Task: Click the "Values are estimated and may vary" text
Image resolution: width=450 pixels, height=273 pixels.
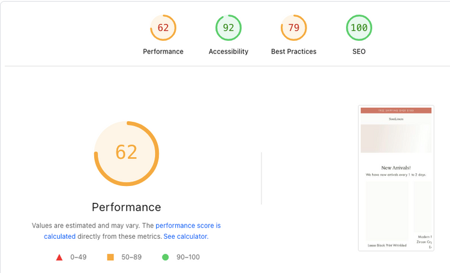Action: (x=92, y=226)
